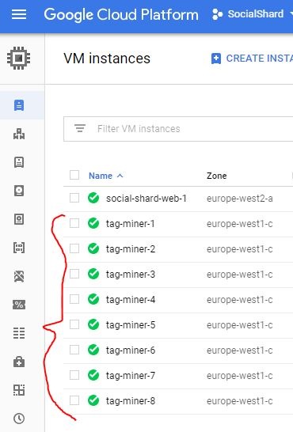Screen dimensions: 293x432
Task: Click the europe-west2-a zone cell
Action: coord(240,199)
